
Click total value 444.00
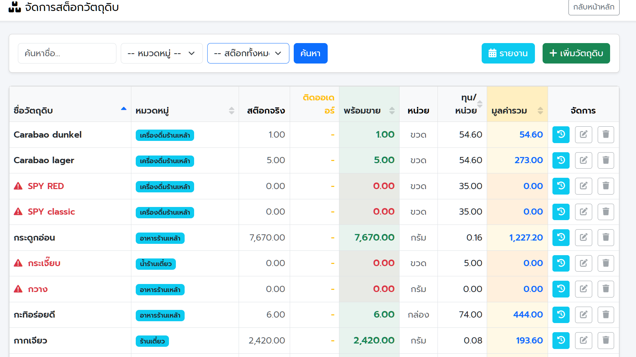click(x=528, y=315)
